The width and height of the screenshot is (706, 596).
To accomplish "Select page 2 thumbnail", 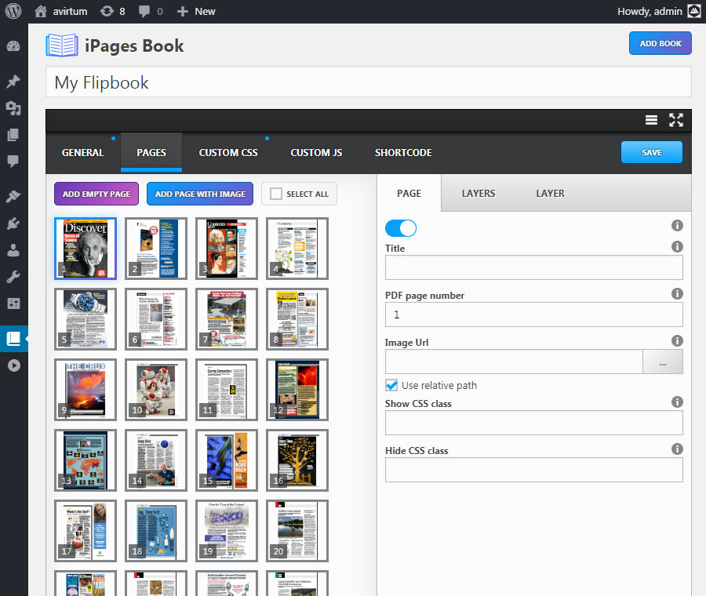I will (x=156, y=249).
